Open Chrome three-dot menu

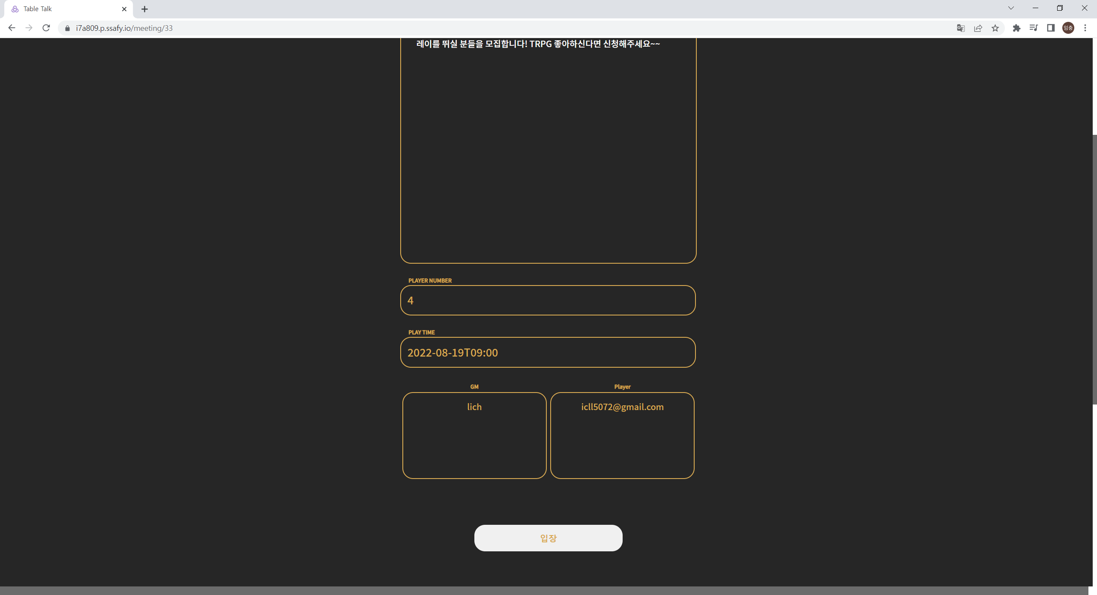pyautogui.click(x=1085, y=28)
